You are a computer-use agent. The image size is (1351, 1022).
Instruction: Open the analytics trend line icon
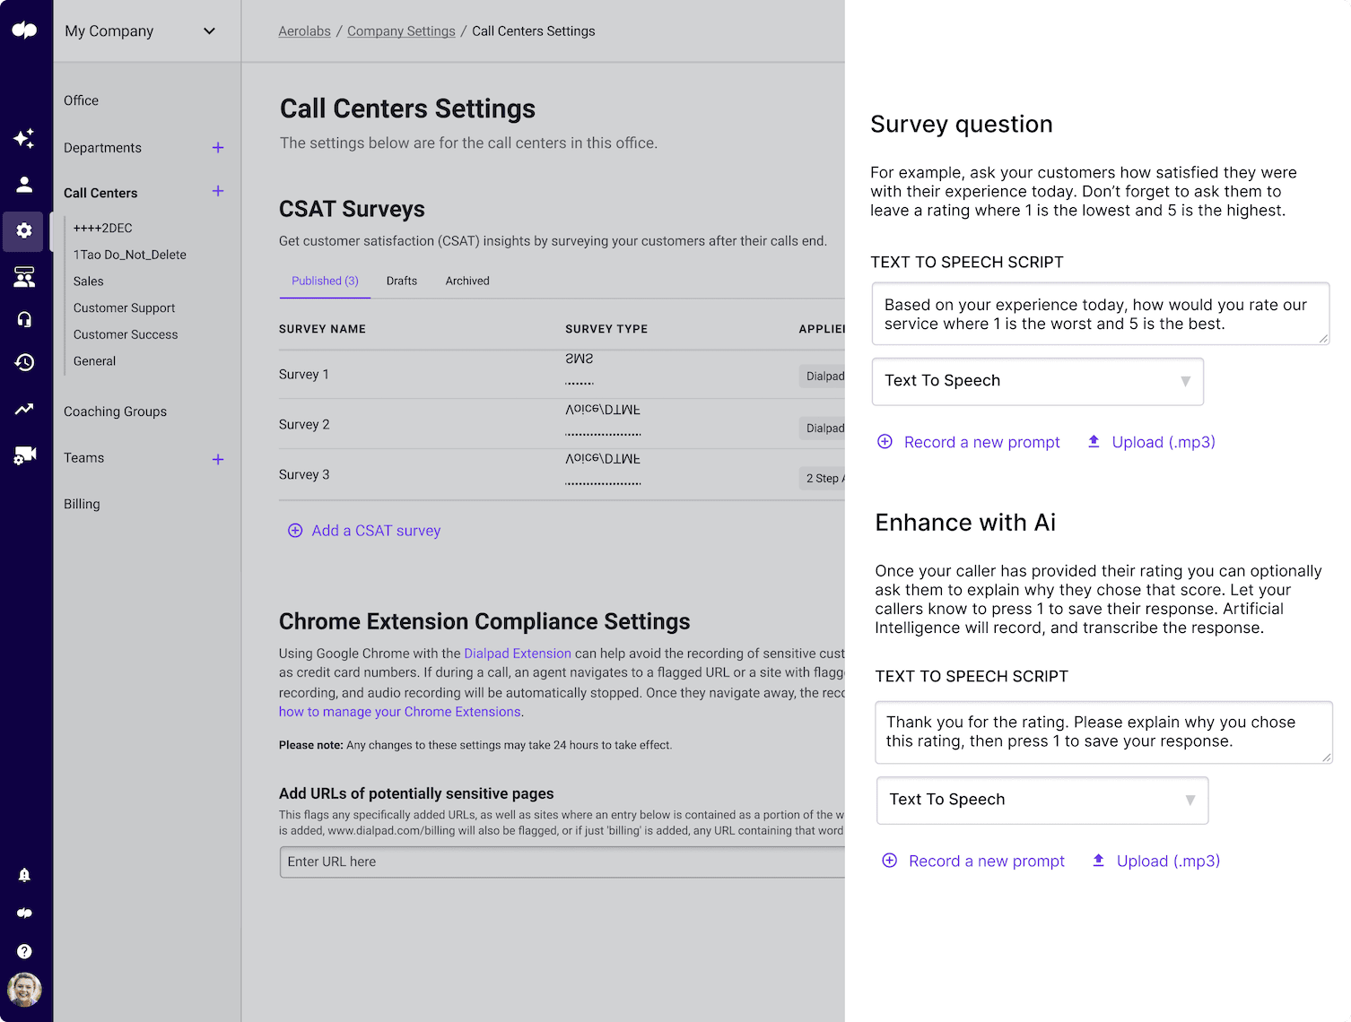tap(24, 409)
